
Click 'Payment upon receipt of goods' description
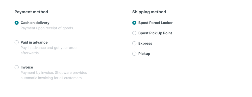[47, 28]
